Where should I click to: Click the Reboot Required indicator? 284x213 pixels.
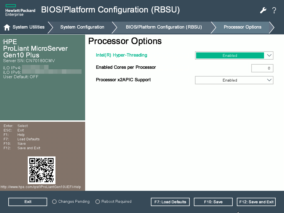[113, 202]
